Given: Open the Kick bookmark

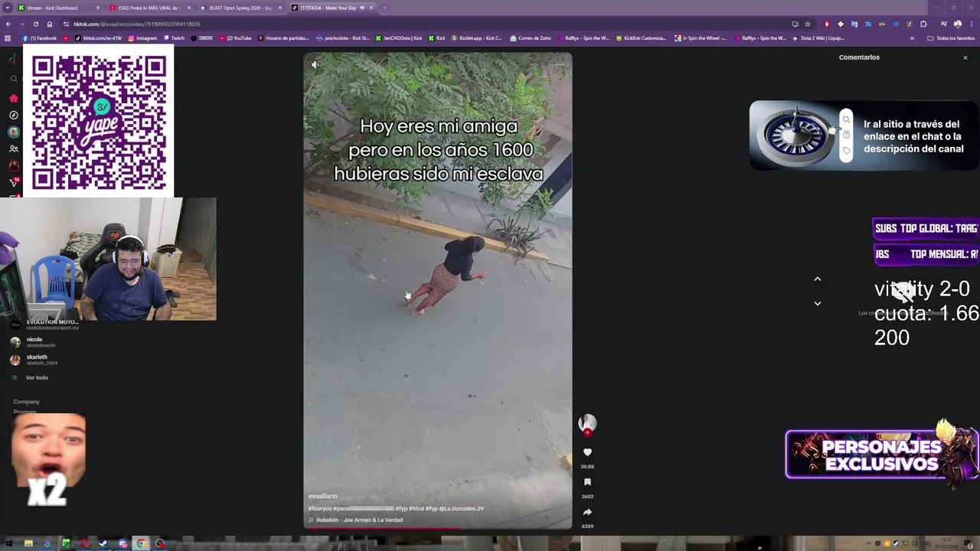Looking at the screenshot, I should click(x=436, y=37).
